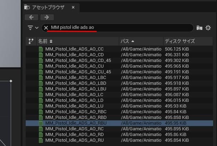Select asset MM_Pistol_Idle_ADS_AO_RBD
217x146 pixels.
[119, 118]
